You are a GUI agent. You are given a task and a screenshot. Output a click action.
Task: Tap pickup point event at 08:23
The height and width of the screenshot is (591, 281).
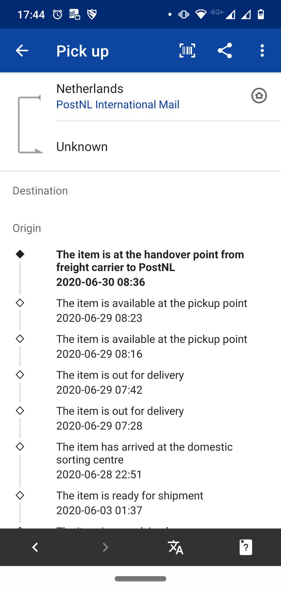[151, 310]
